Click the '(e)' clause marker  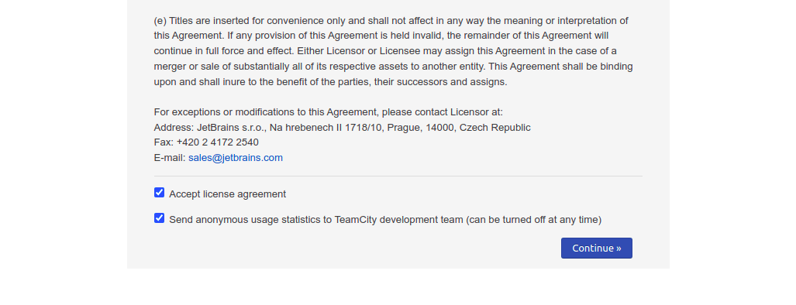(160, 21)
